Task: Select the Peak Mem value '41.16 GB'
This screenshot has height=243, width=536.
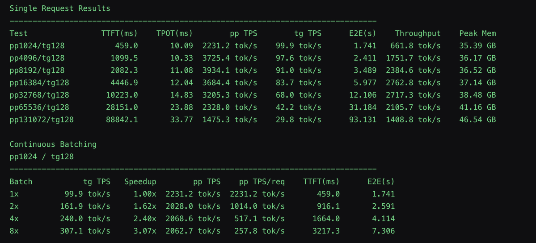Action: [x=477, y=107]
